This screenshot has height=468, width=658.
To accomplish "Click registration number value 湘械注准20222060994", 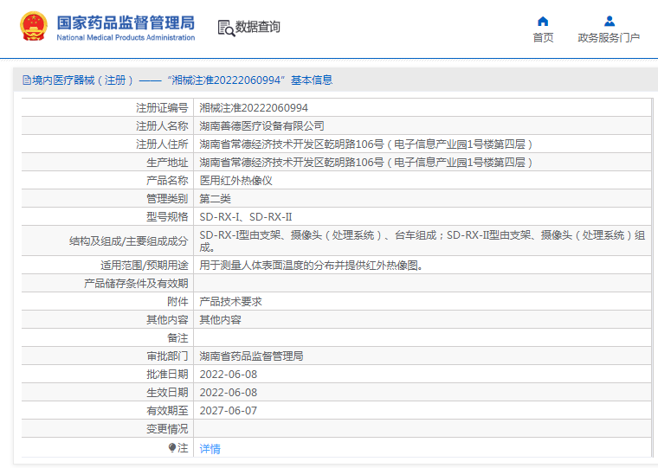I will pyautogui.click(x=254, y=108).
